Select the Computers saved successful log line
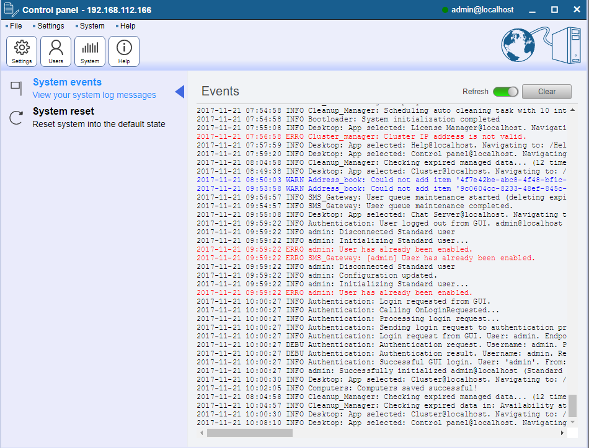This screenshot has height=448, width=589. [x=337, y=388]
